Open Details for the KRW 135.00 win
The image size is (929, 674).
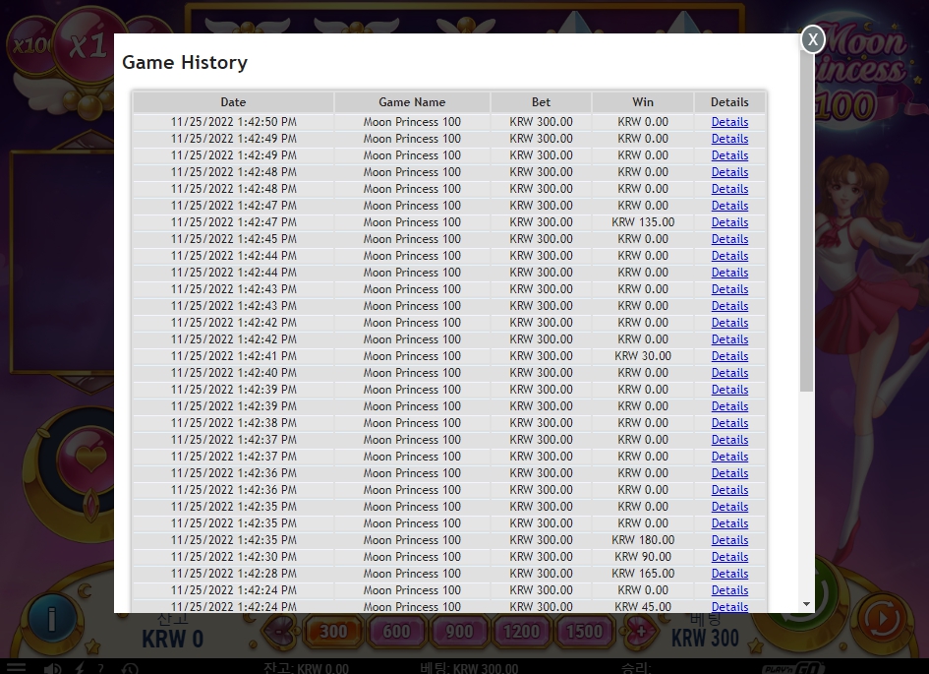point(729,222)
